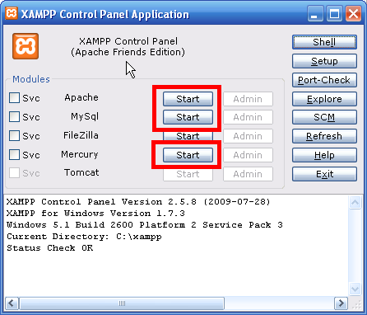Click the '(Apache Friends Edition)' heading text
Image resolution: width=367 pixels, height=315 pixels.
(x=128, y=52)
